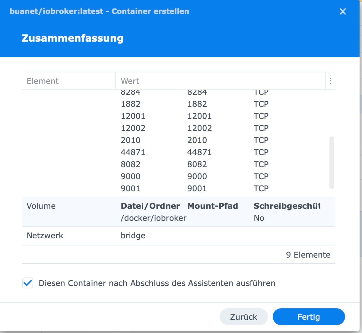Click port 9000 row

131,176
